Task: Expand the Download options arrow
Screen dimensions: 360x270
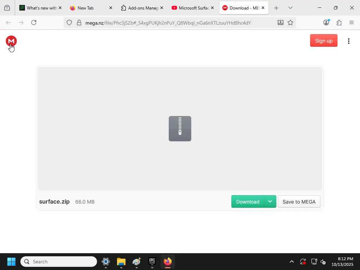Action: [x=270, y=201]
